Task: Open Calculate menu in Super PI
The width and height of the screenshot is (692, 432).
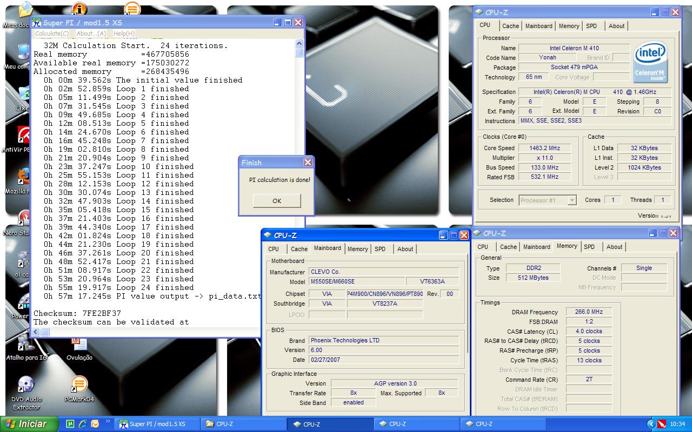Action: click(52, 33)
